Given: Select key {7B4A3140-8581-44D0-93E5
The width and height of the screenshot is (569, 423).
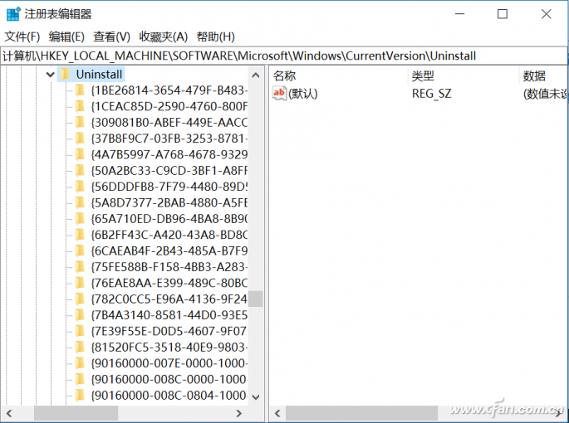Looking at the screenshot, I should point(169,314).
